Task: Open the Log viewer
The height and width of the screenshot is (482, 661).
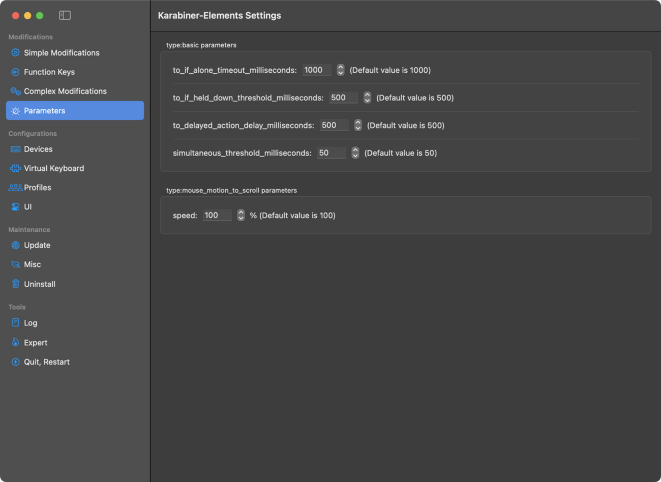Action: (x=75, y=322)
